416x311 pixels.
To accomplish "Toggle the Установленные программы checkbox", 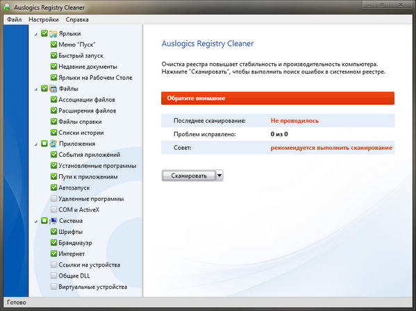I will (x=53, y=165).
